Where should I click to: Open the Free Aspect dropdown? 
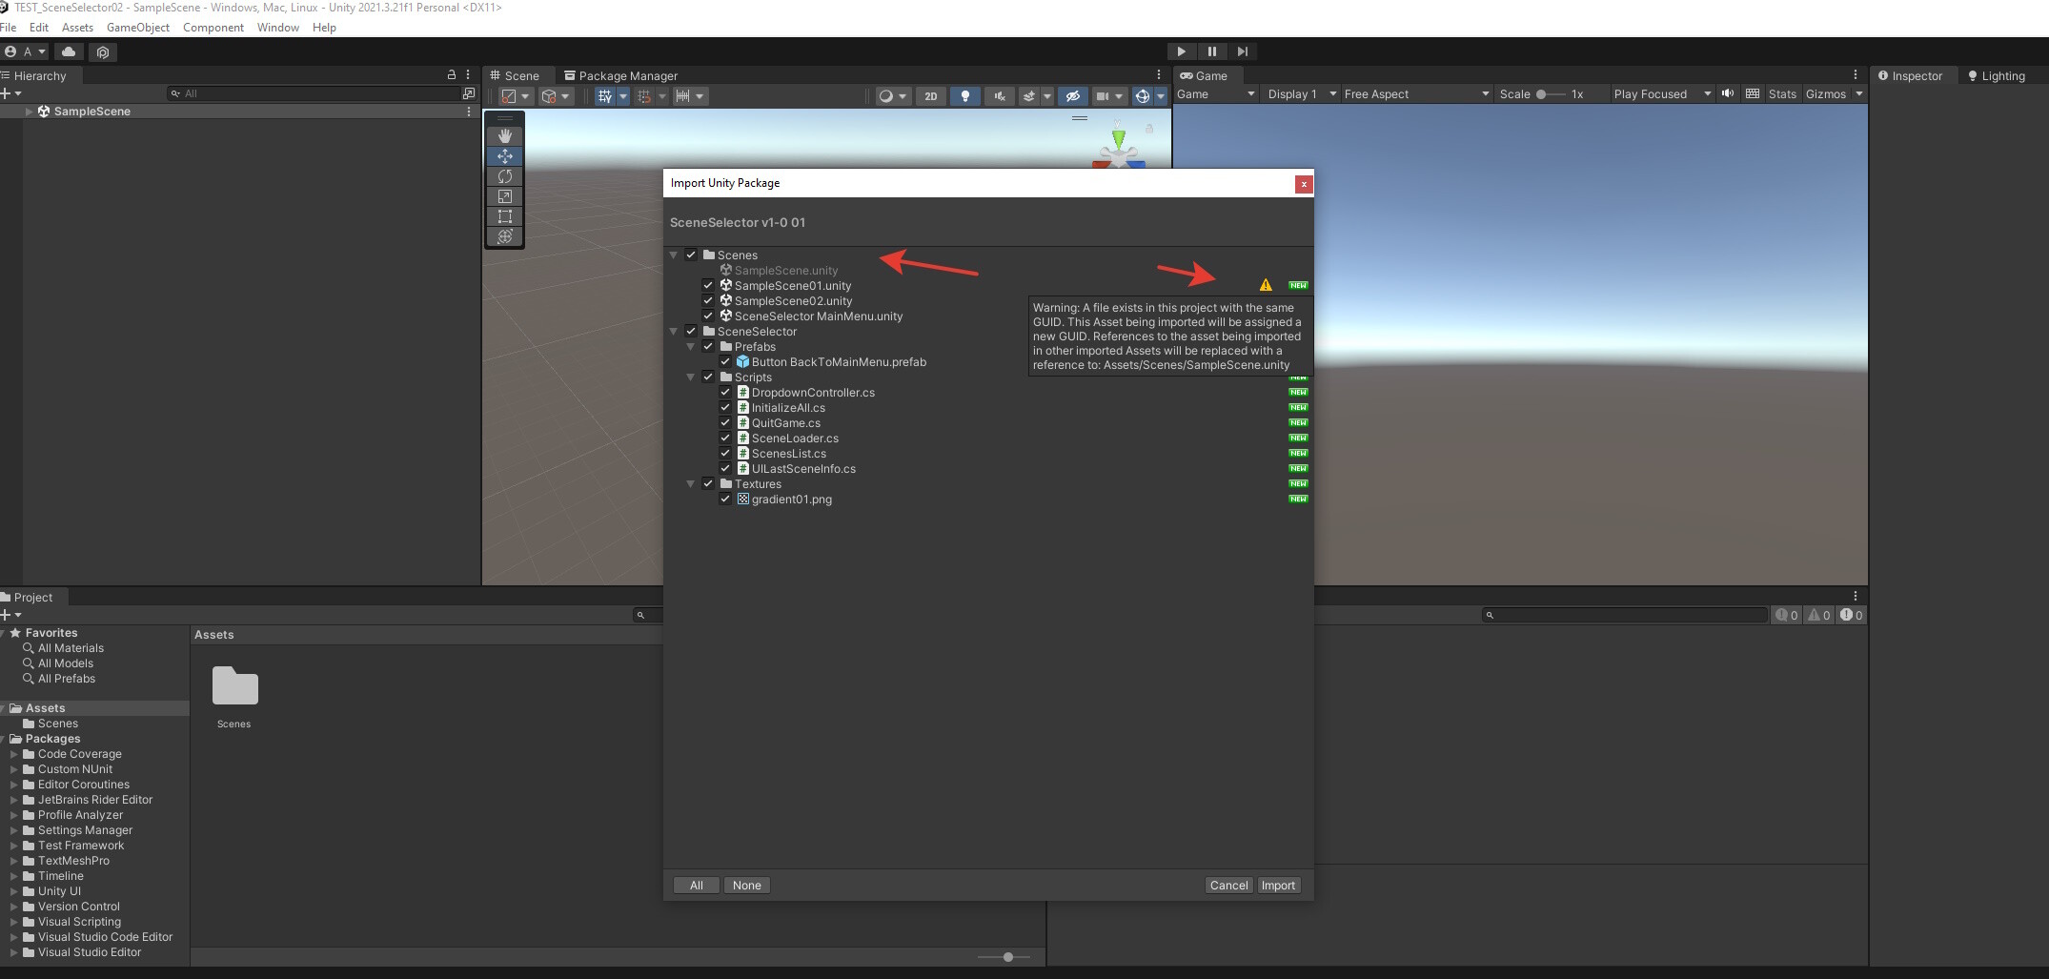[1415, 94]
